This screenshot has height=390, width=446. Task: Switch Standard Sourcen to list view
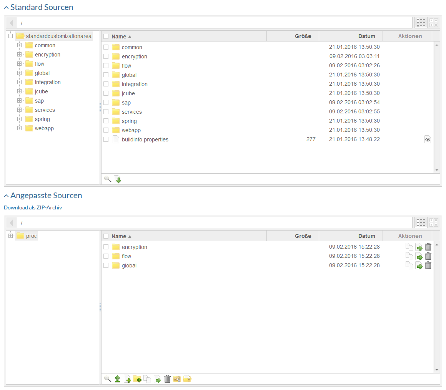(421, 23)
